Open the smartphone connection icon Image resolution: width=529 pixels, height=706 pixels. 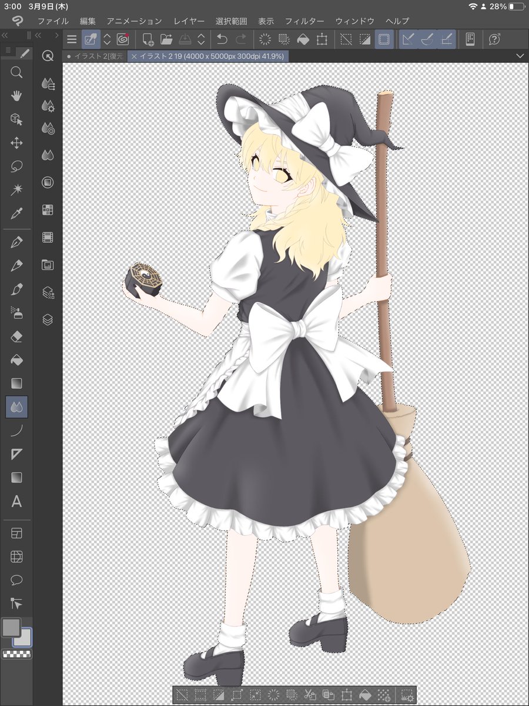470,39
